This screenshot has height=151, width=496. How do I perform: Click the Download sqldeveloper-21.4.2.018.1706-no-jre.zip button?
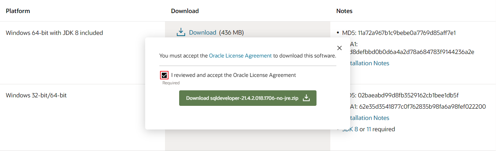point(247,98)
